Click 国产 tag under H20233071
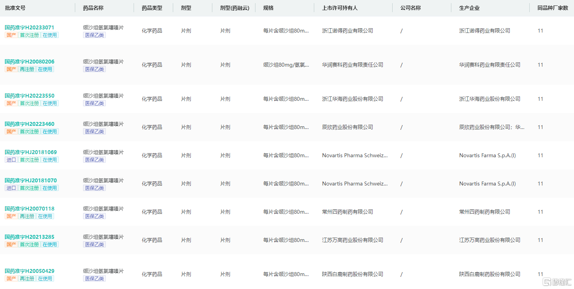This screenshot has height=289, width=574. pyautogui.click(x=11, y=35)
